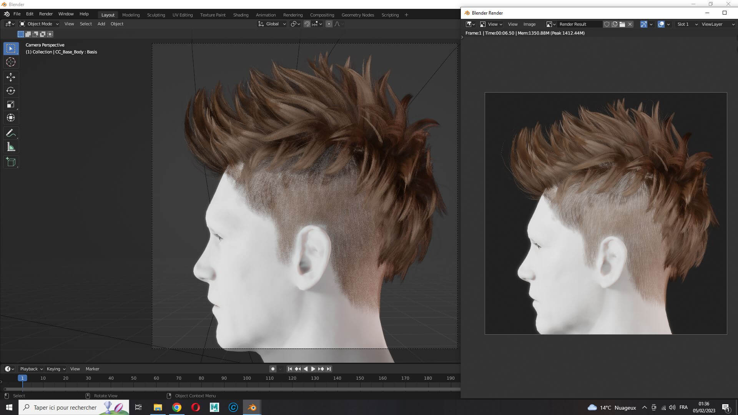Select the 3D Cursor tool

point(11,62)
